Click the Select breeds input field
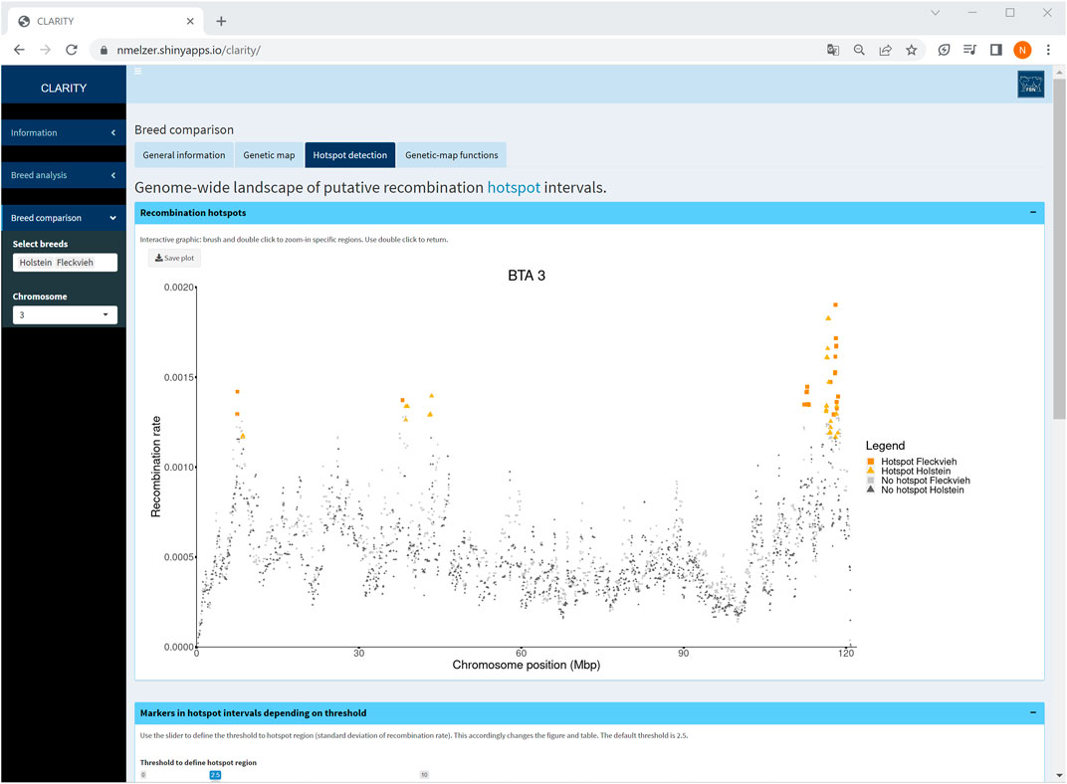Image resolution: width=1067 pixels, height=784 pixels. tap(65, 263)
